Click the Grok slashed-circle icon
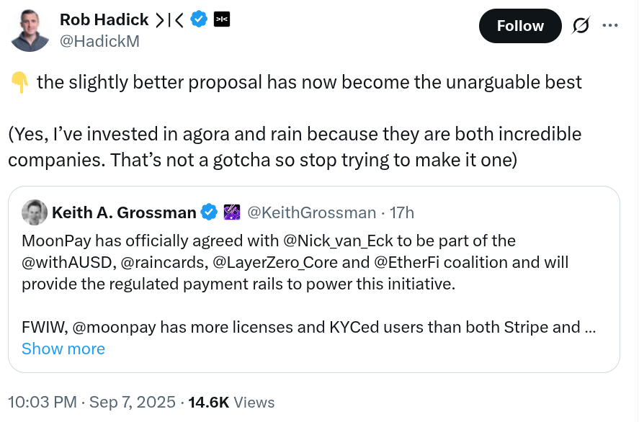This screenshot has height=422, width=639. (x=581, y=26)
